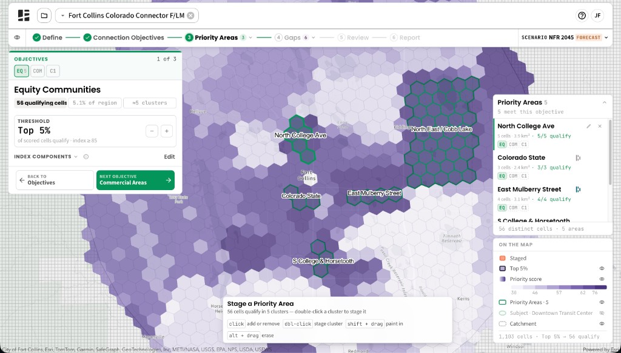This screenshot has width=621, height=353.
Task: Click the Colorado State map label
Action: tap(301, 196)
